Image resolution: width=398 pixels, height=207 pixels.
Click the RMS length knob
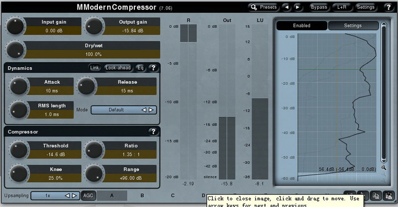click(x=19, y=110)
